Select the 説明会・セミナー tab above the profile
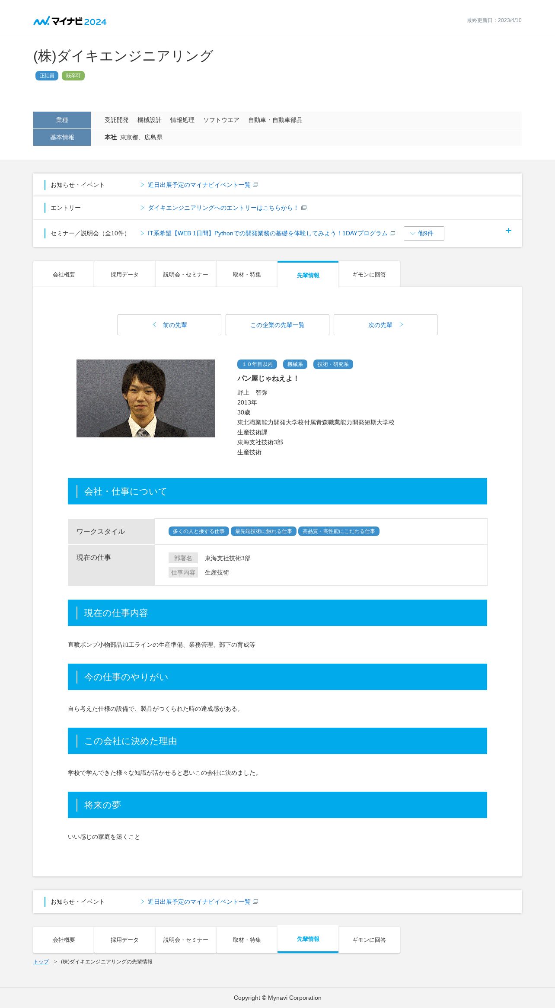 coord(186,274)
